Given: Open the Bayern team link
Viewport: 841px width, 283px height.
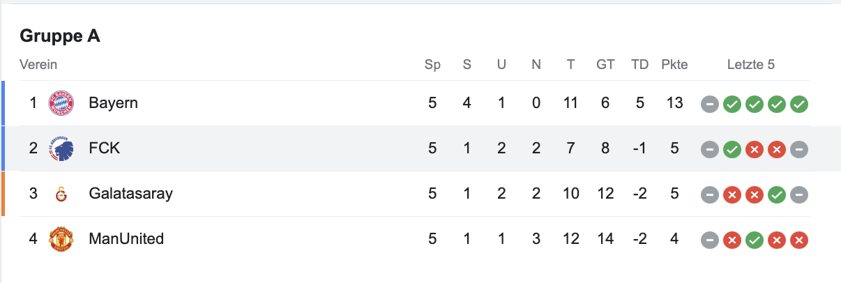Looking at the screenshot, I should [x=113, y=103].
